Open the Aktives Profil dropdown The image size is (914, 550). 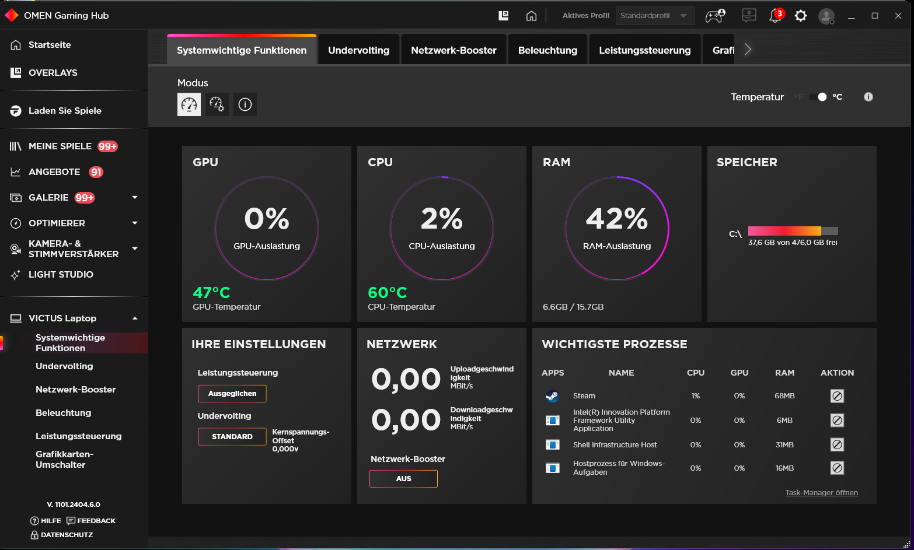tap(655, 16)
